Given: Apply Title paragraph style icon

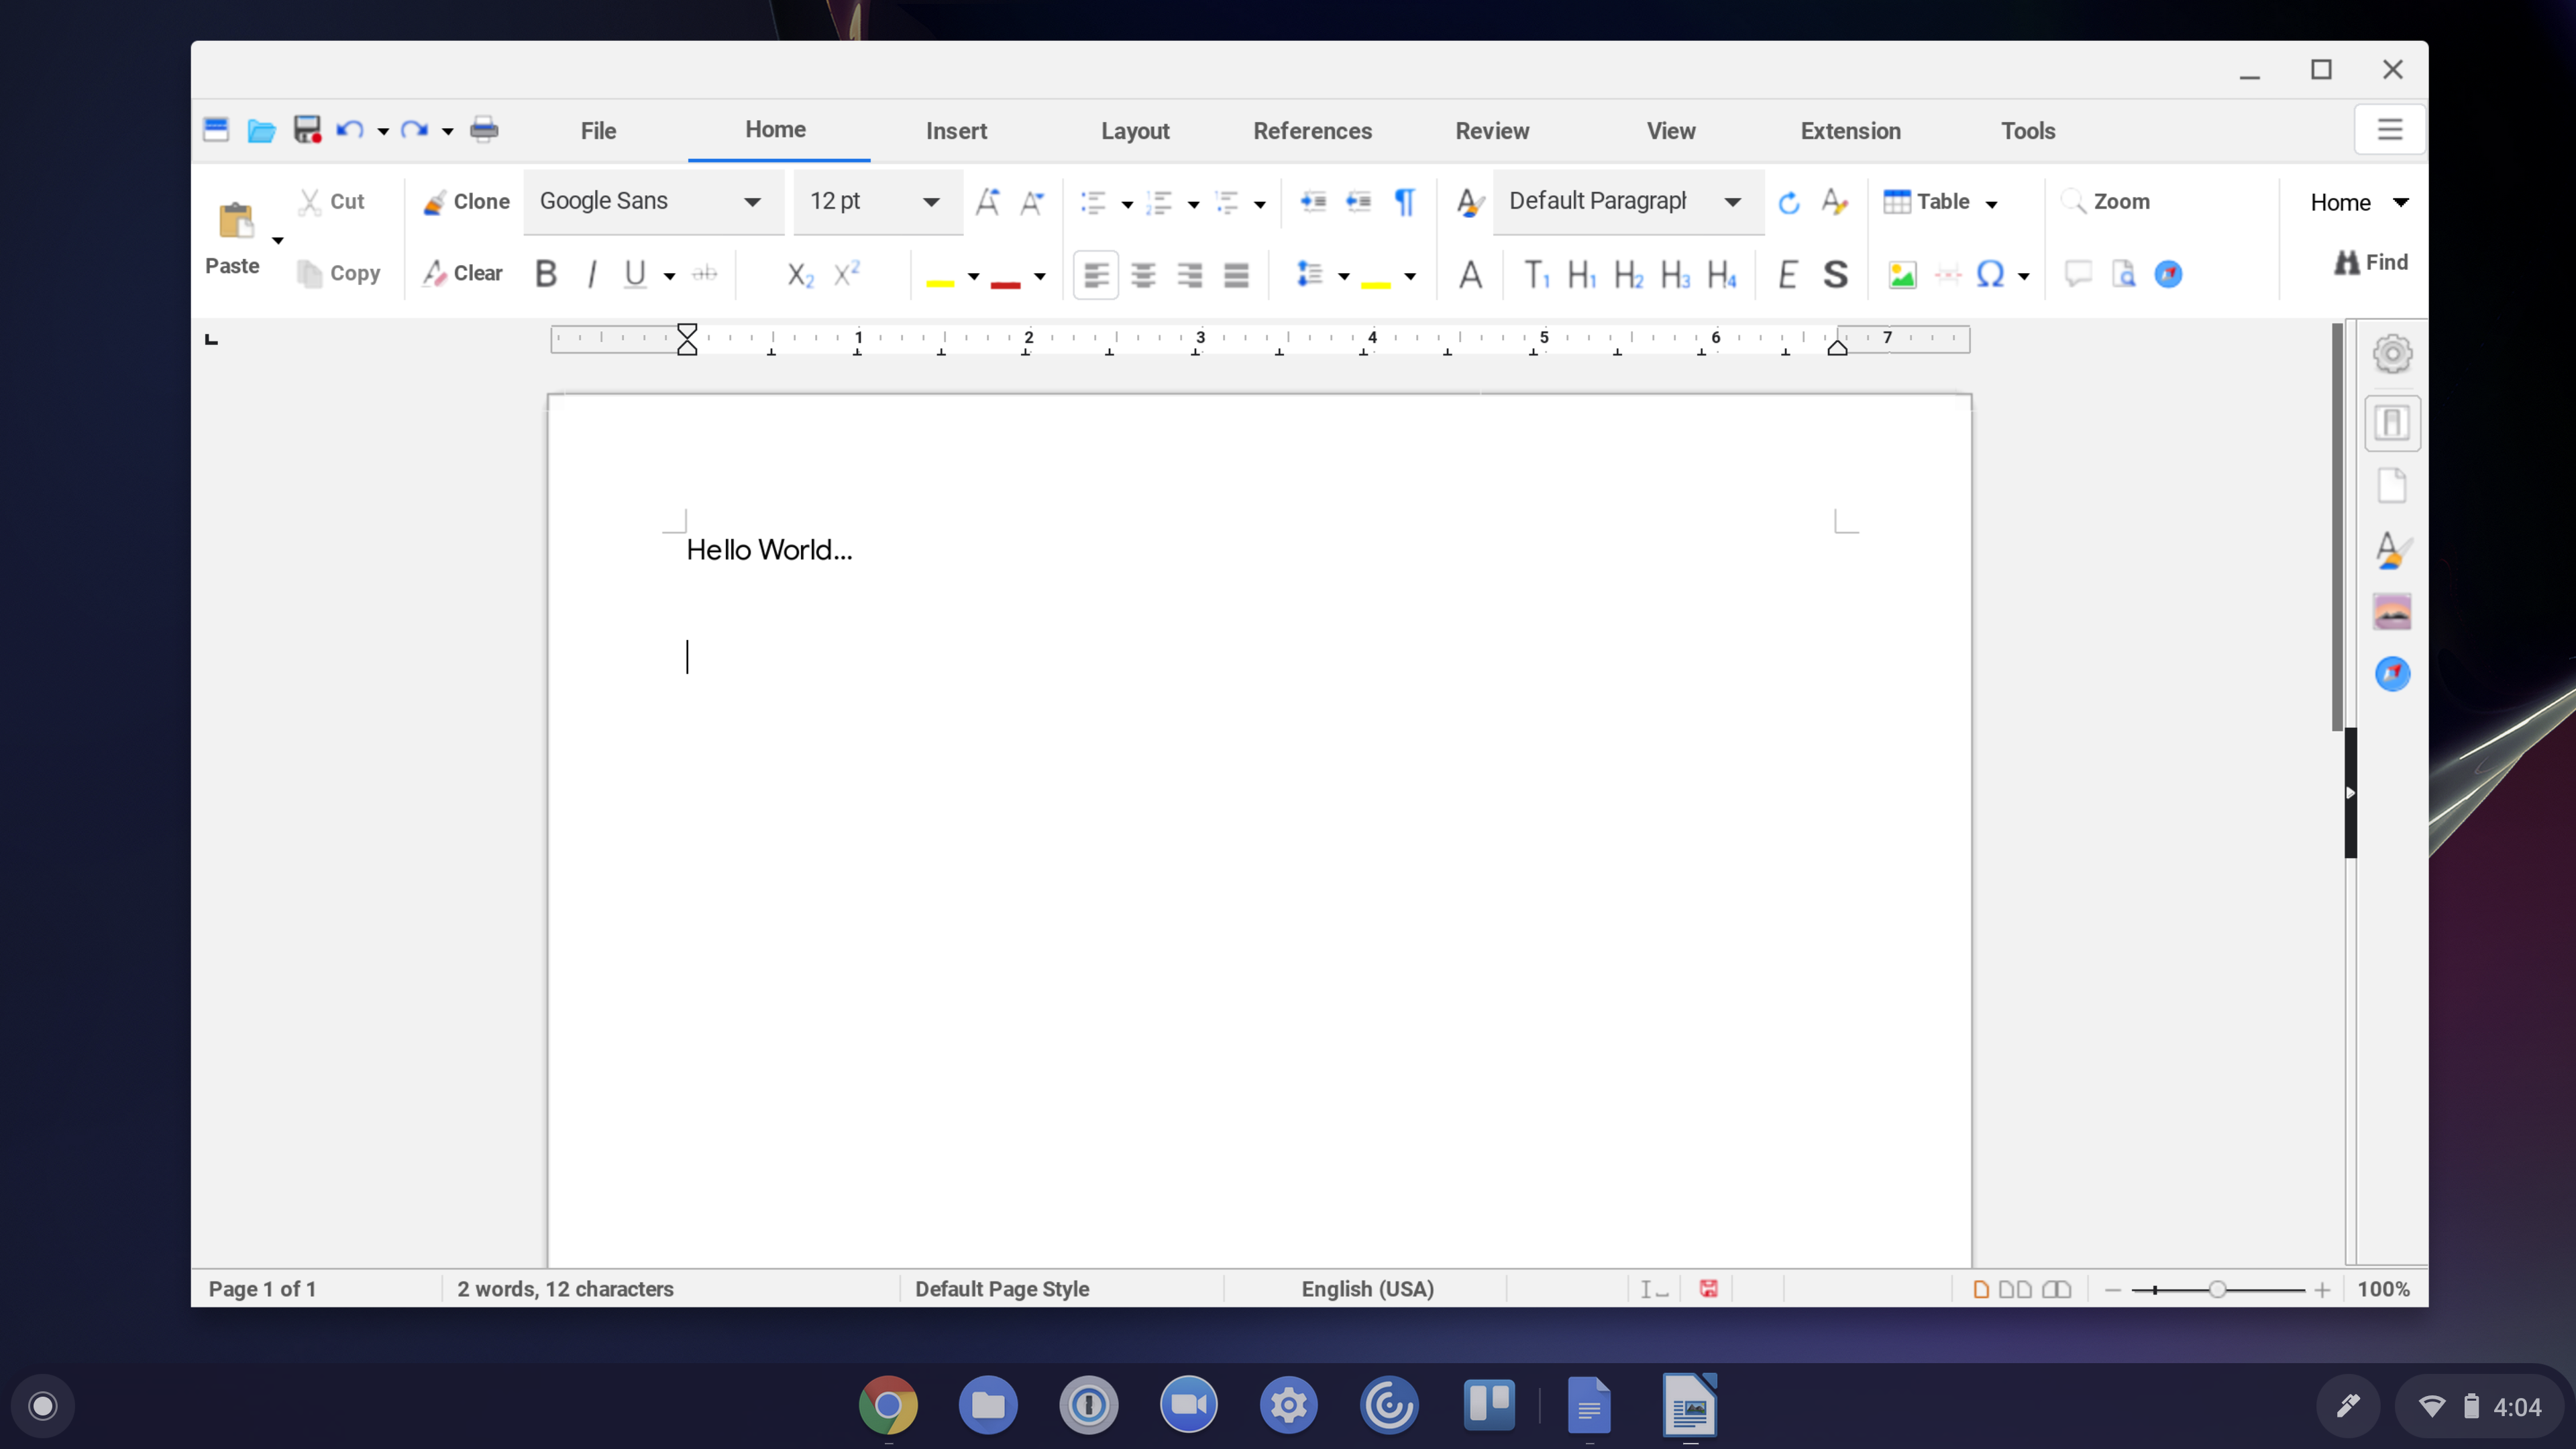Looking at the screenshot, I should [1536, 274].
